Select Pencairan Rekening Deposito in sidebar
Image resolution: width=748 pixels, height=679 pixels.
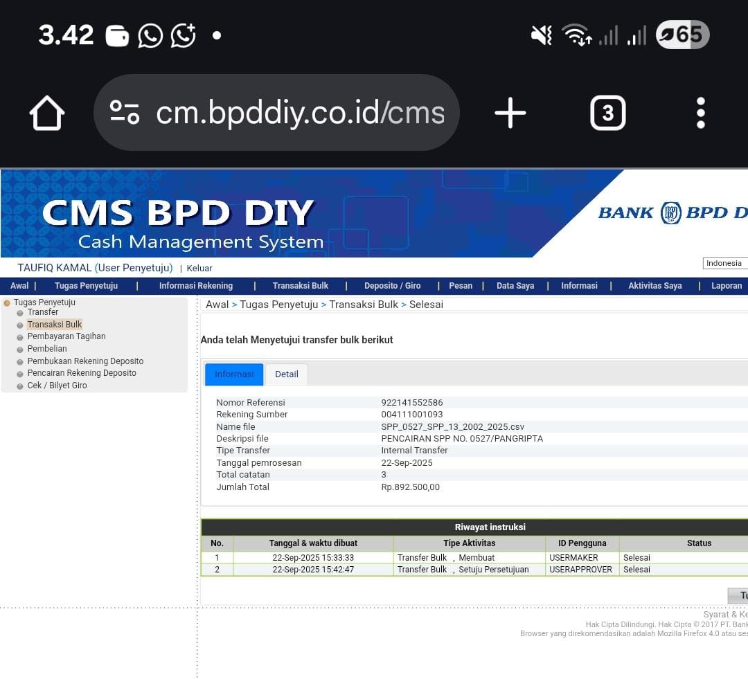tap(82, 373)
